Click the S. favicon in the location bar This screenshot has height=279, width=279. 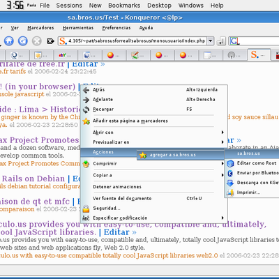coord(63,41)
